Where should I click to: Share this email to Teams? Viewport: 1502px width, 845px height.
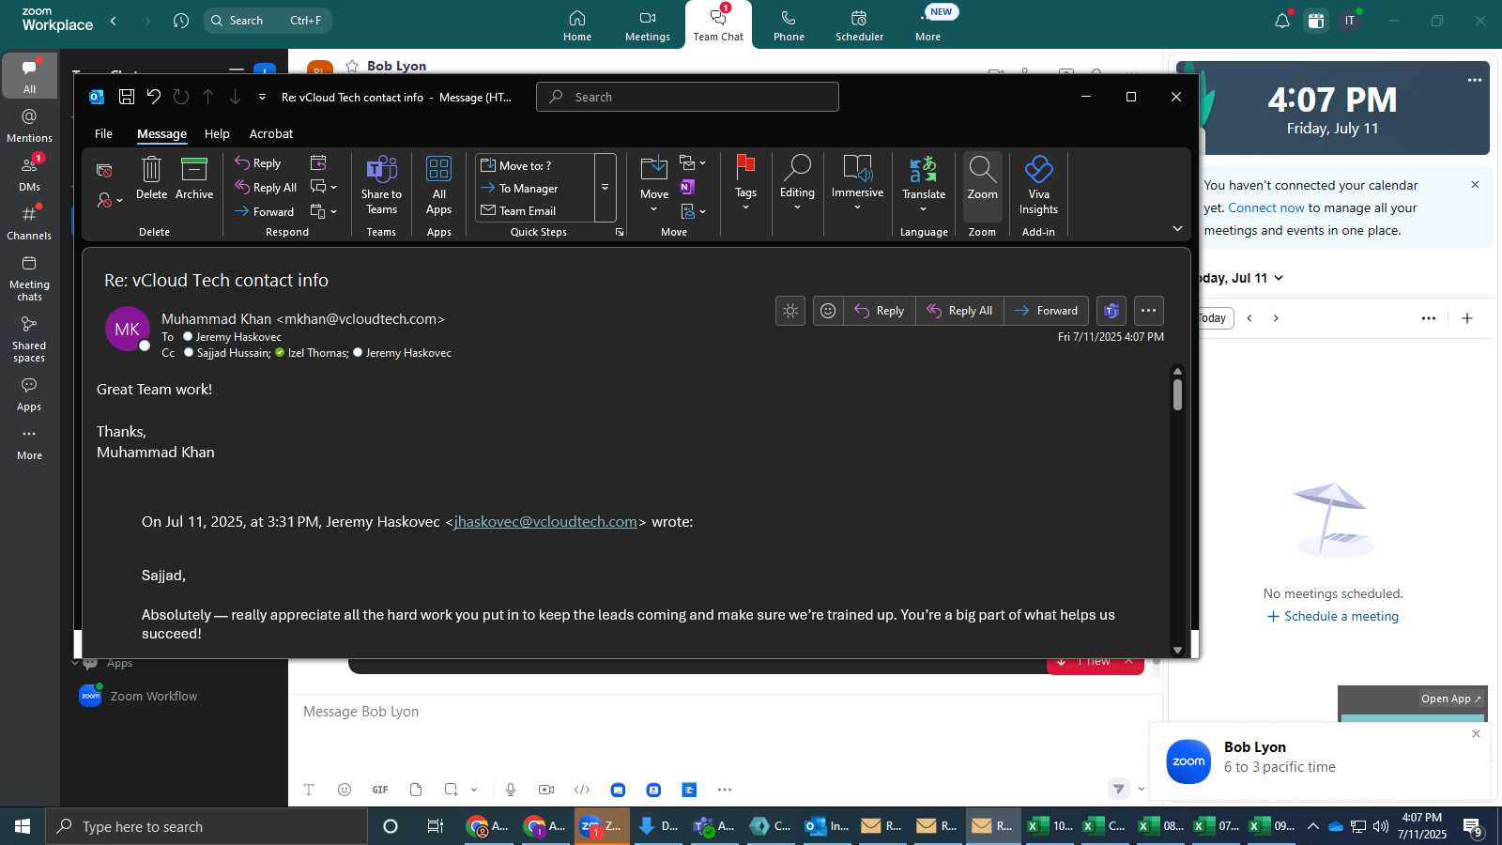[x=381, y=186]
